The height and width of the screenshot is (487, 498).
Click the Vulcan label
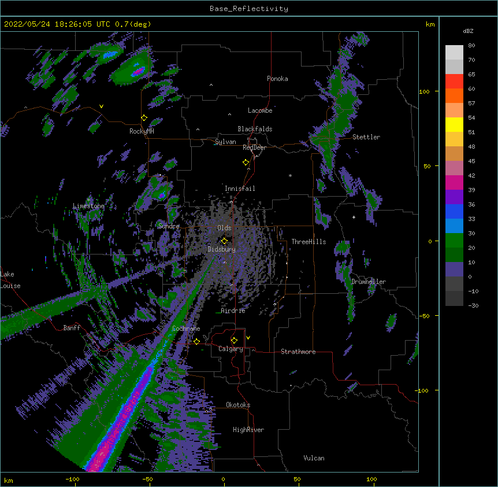pyautogui.click(x=314, y=458)
